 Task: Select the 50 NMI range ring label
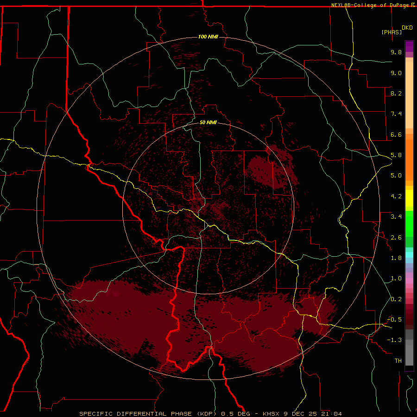[x=208, y=122]
